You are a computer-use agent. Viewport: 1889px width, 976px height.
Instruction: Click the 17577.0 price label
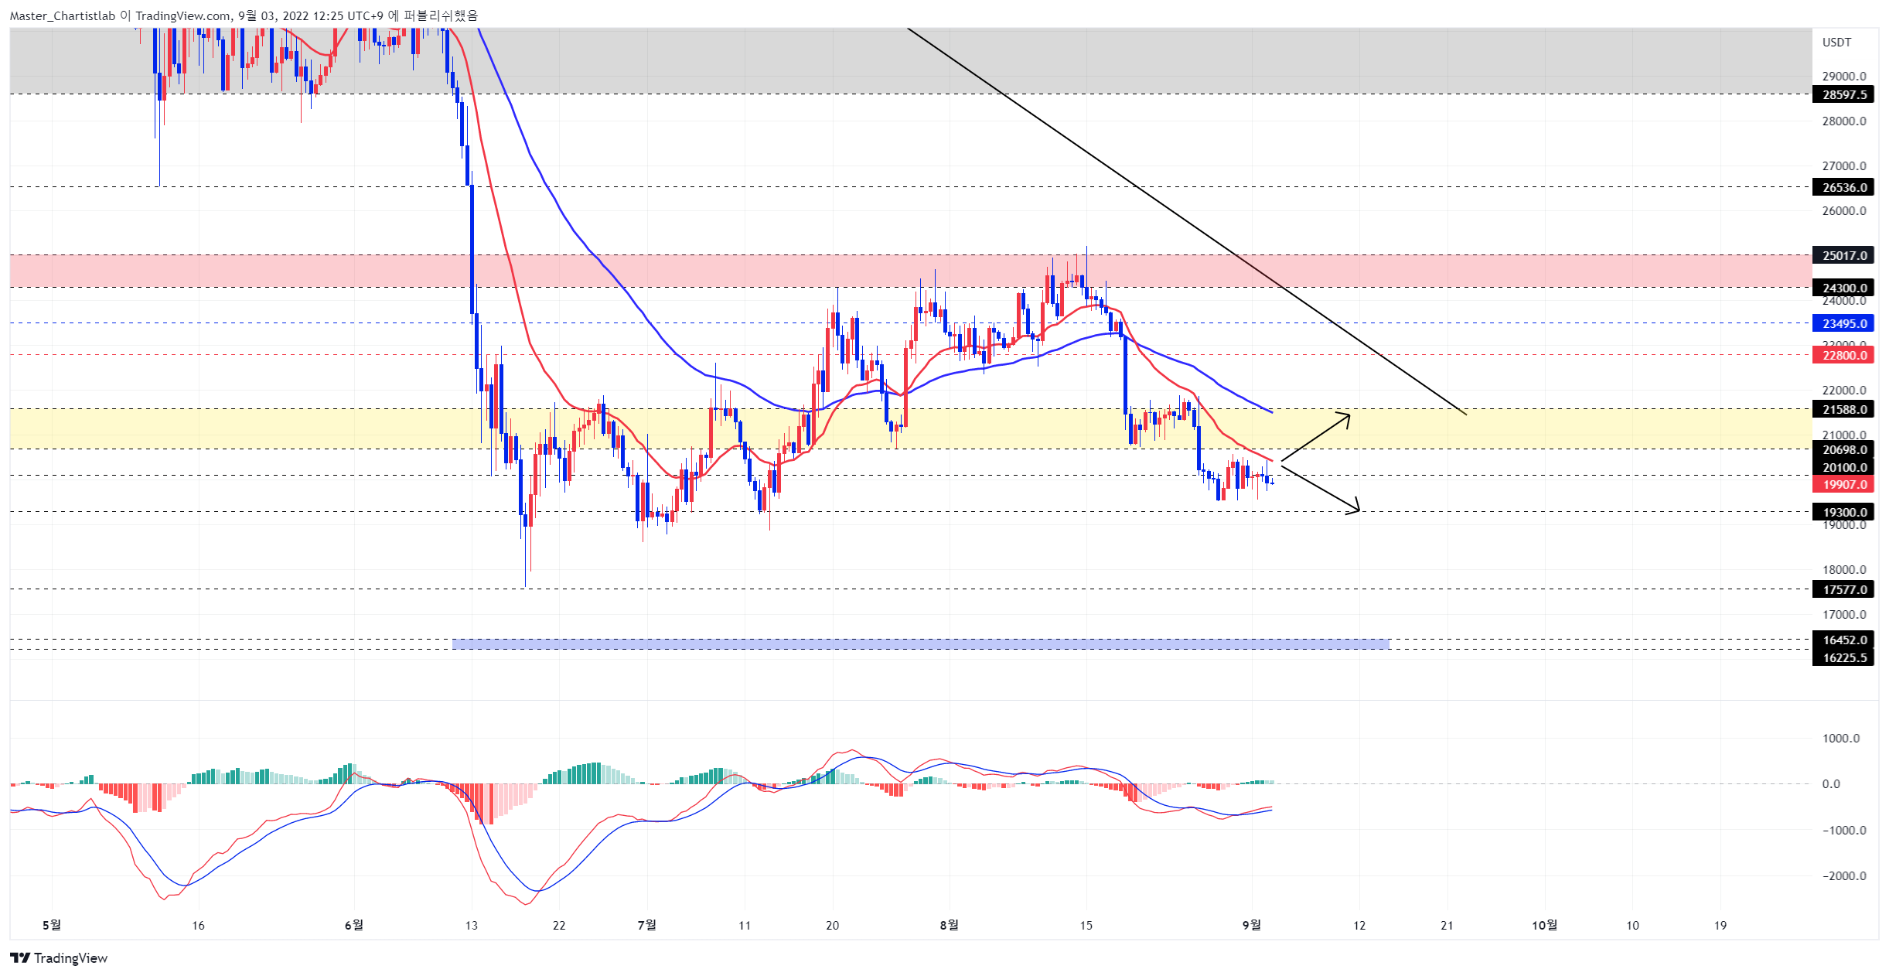coord(1843,589)
